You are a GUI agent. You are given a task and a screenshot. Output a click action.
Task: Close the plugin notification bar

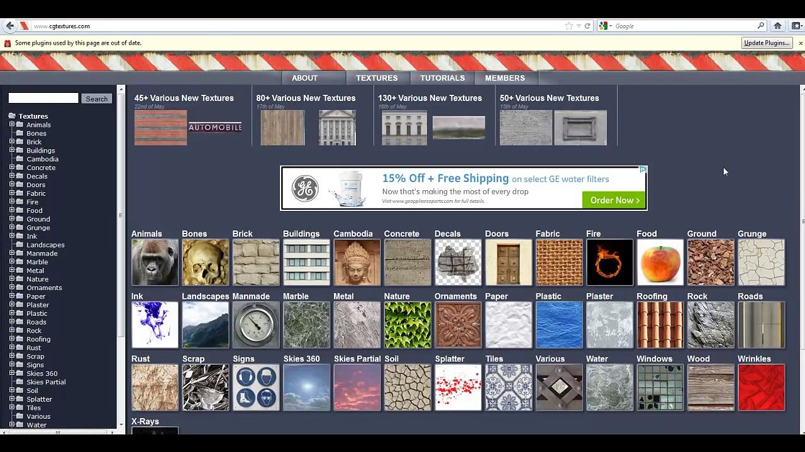[x=801, y=43]
